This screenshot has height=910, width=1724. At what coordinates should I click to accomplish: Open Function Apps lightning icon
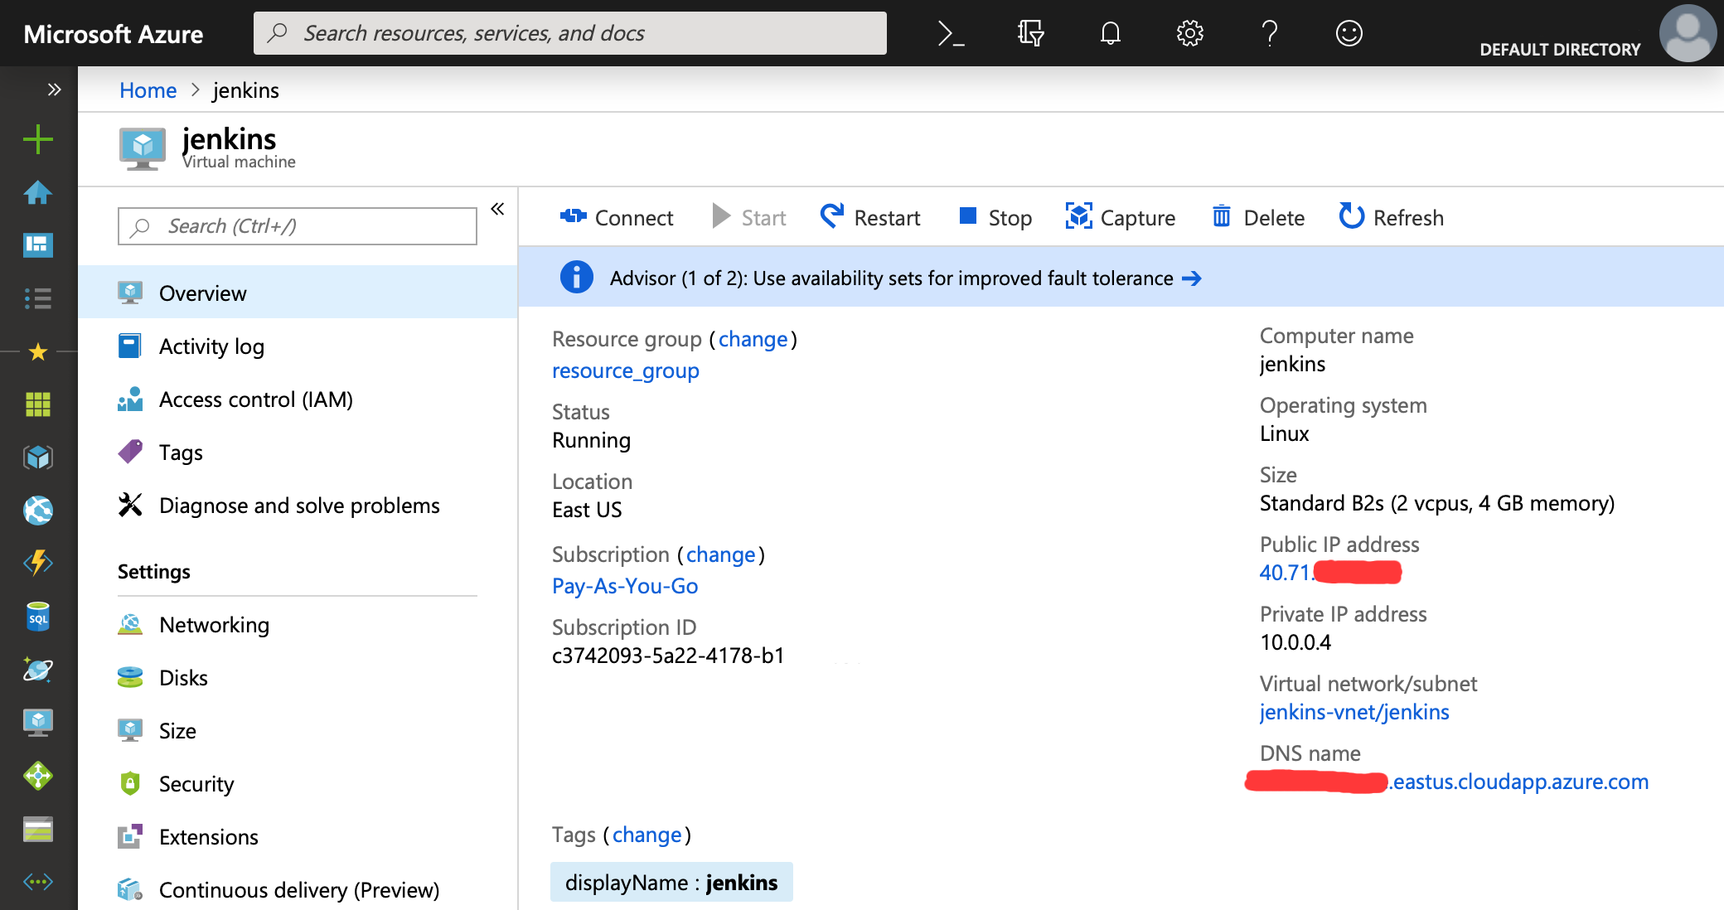point(38,564)
